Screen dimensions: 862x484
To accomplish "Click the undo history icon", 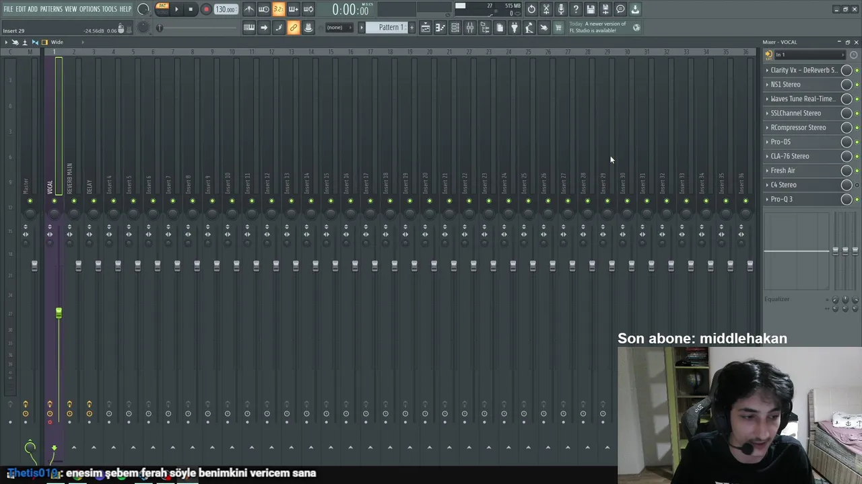I will pyautogui.click(x=531, y=9).
